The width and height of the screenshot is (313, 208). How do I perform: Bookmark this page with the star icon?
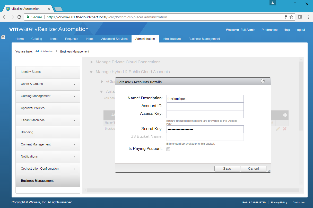(x=291, y=17)
